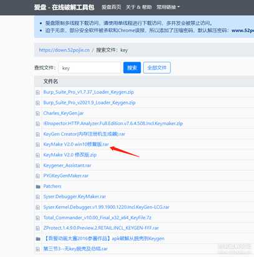
Task: Click file icon beside Syser.Kernel.Debugger row
Action: tap(38, 207)
